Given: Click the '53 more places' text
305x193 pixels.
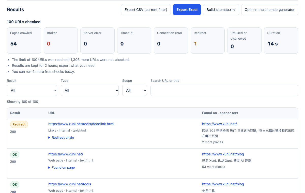Looking at the screenshot, I should tap(213, 167).
